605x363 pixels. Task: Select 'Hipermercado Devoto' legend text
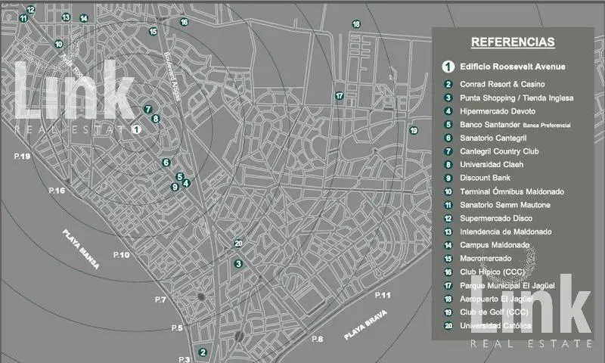[498, 111]
